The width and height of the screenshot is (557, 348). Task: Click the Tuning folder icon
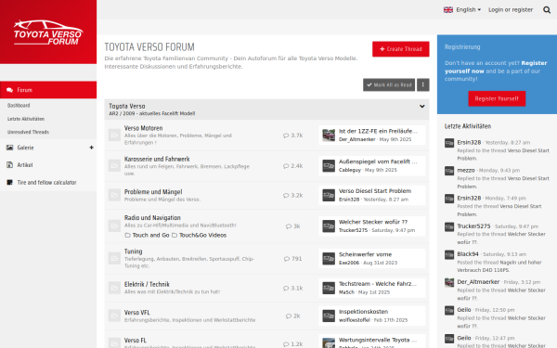click(x=114, y=258)
